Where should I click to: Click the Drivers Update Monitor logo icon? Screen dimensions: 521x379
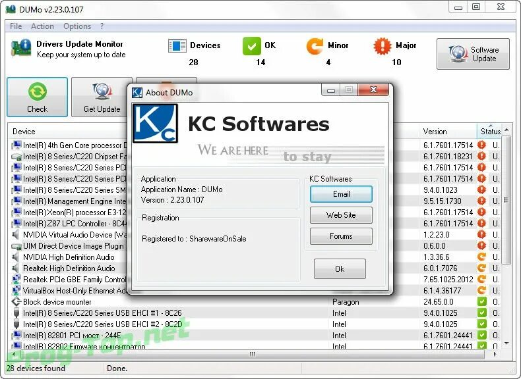pyautogui.click(x=21, y=48)
